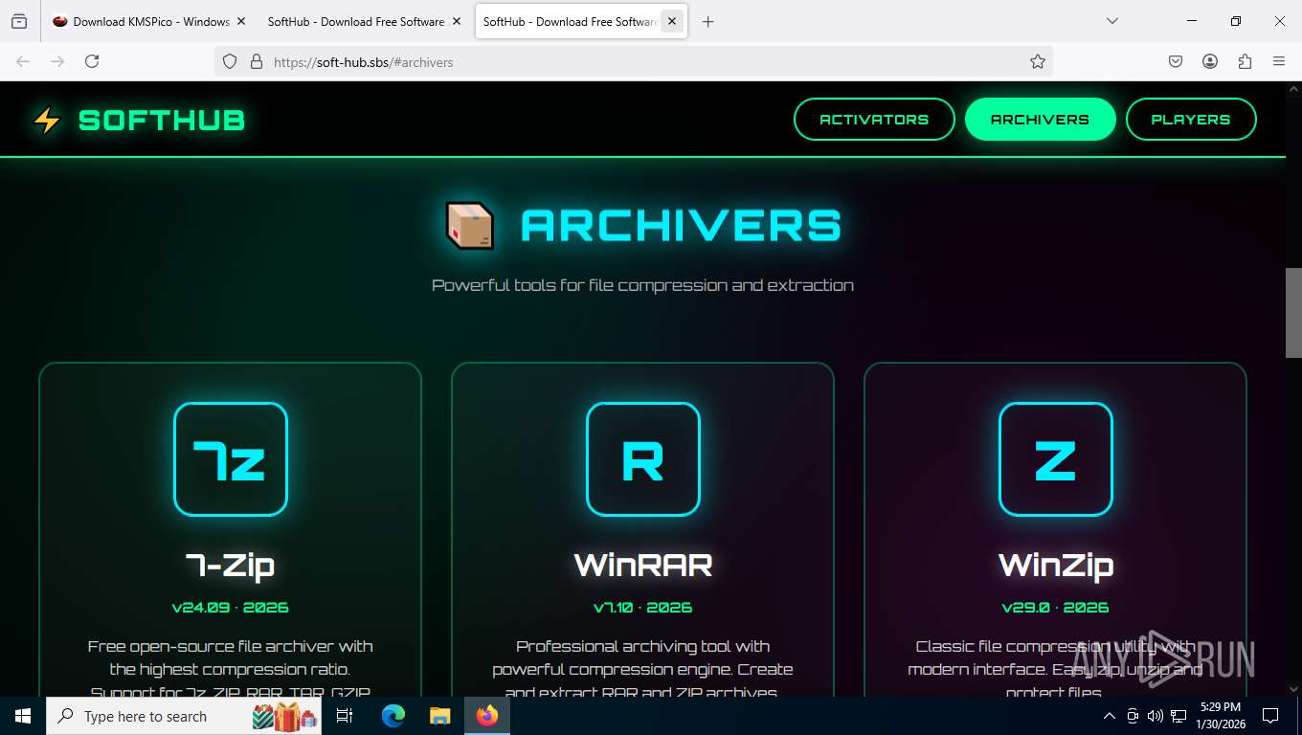Click Firefox icon in taskbar
The height and width of the screenshot is (735, 1302).
click(x=487, y=716)
